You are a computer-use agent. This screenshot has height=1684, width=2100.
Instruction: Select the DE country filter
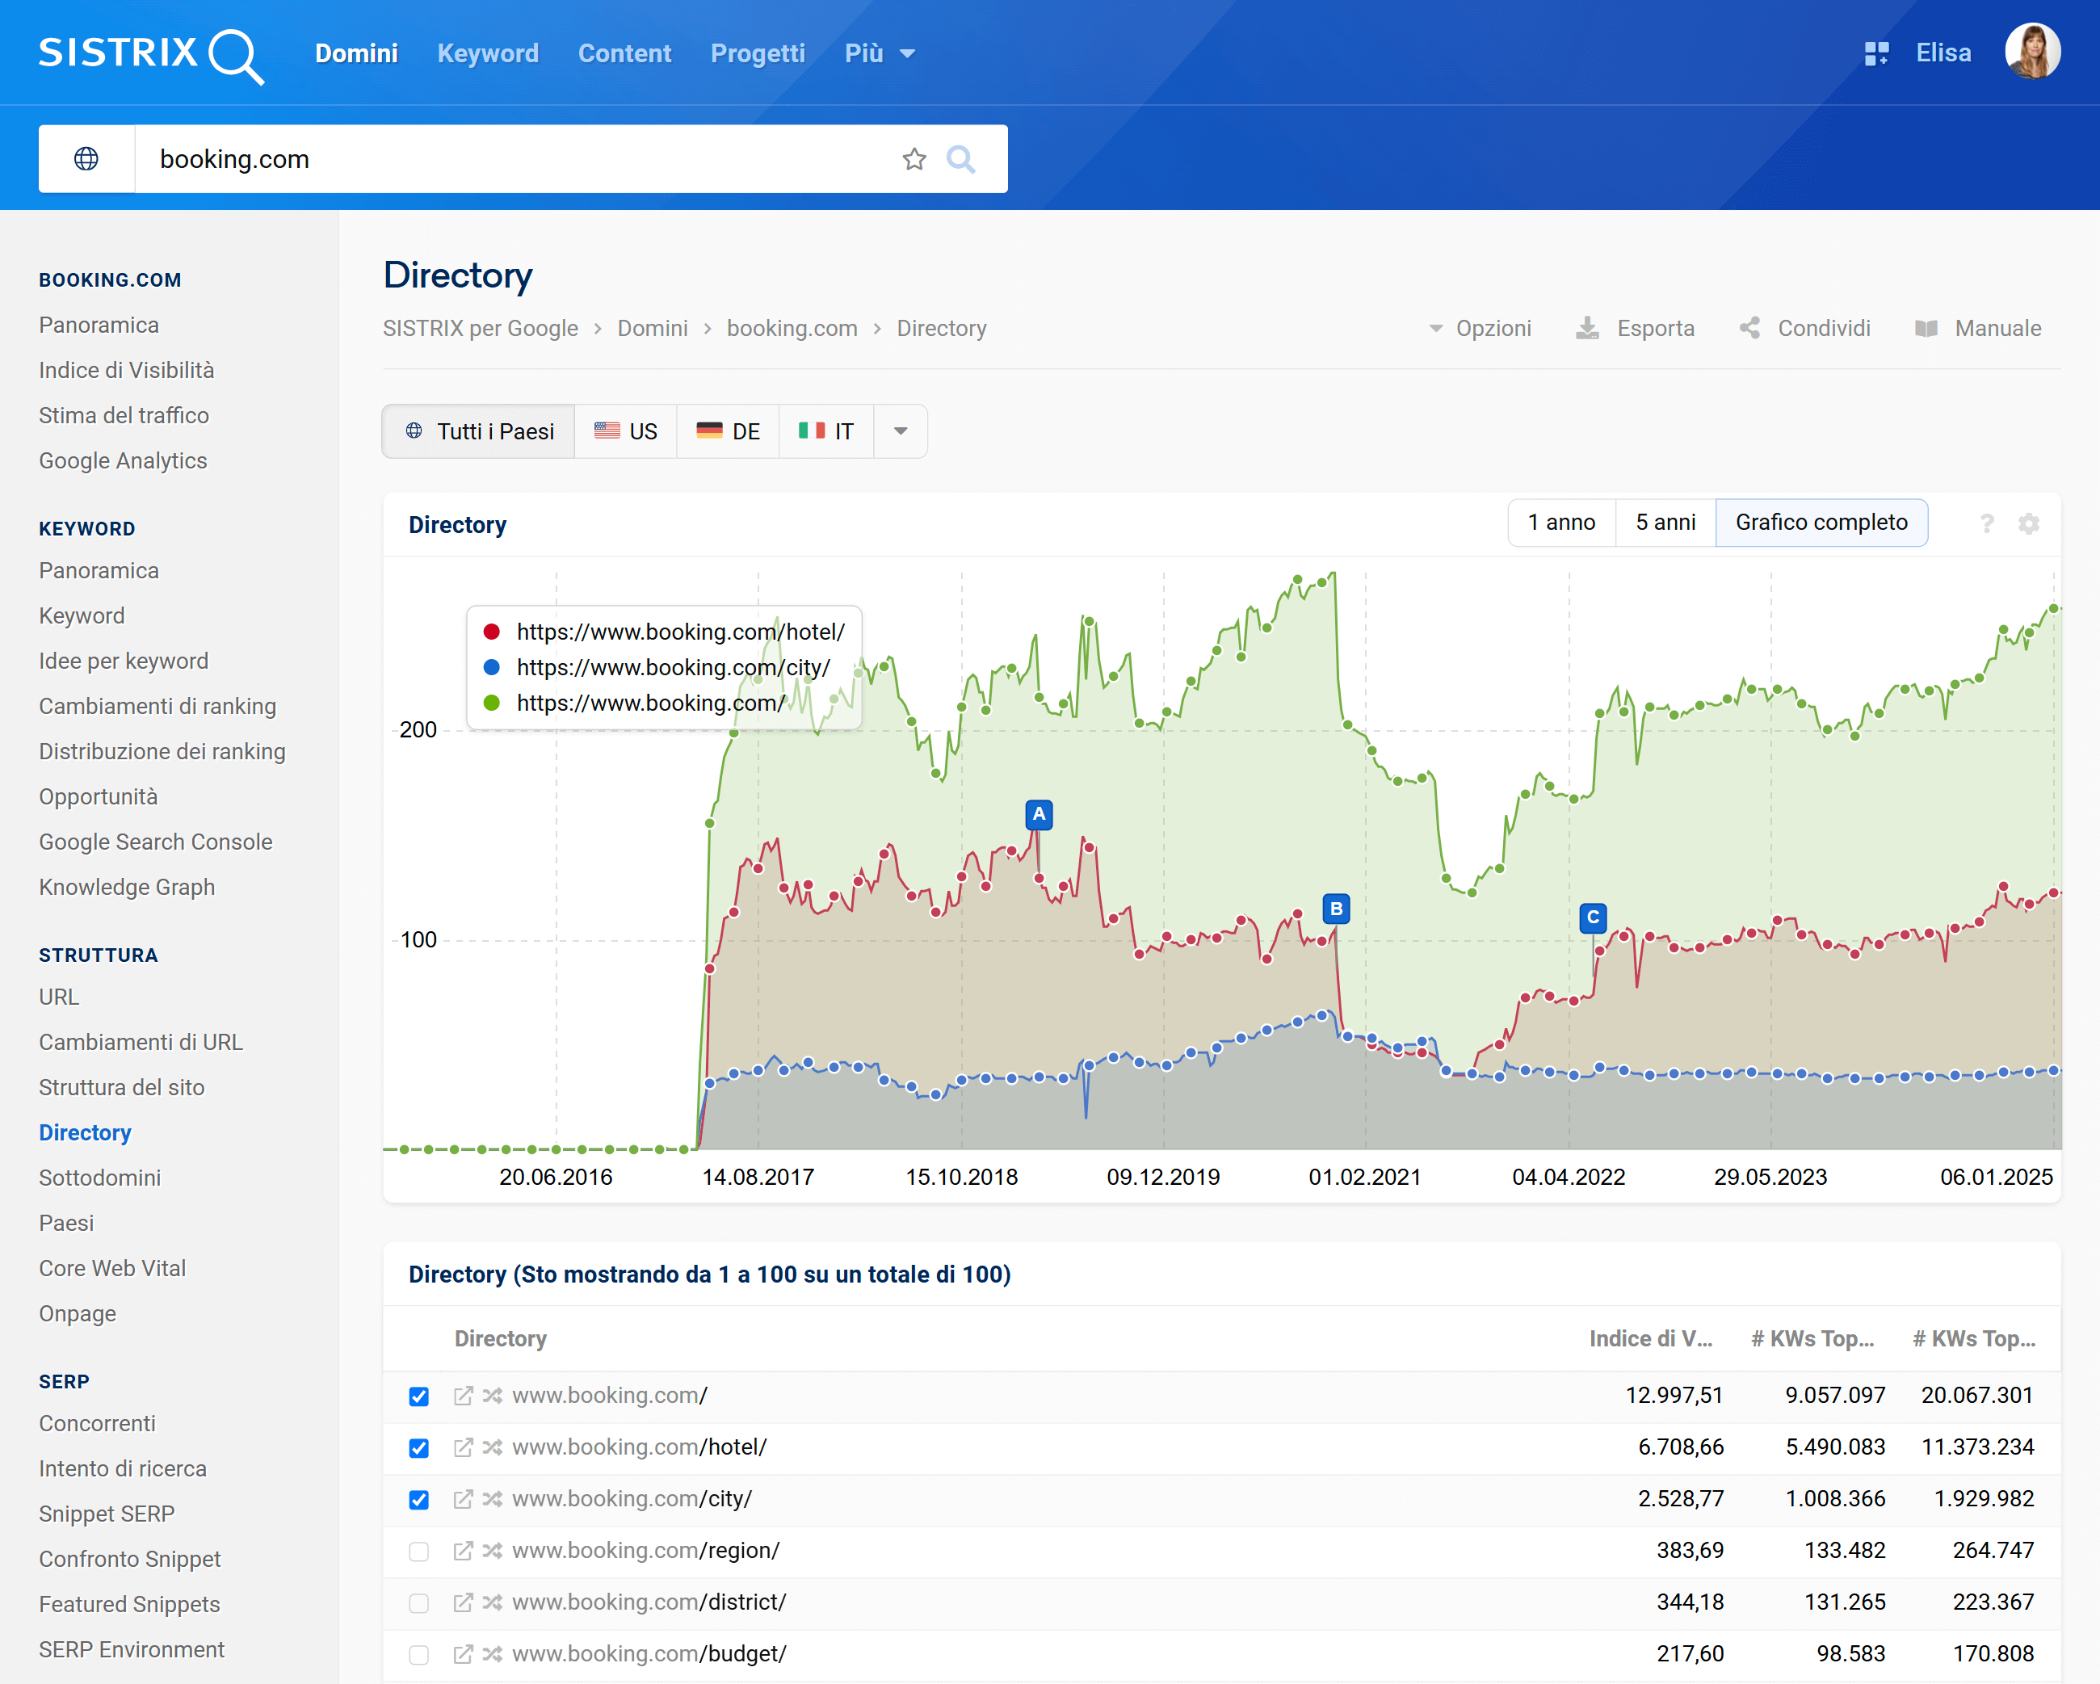click(729, 431)
